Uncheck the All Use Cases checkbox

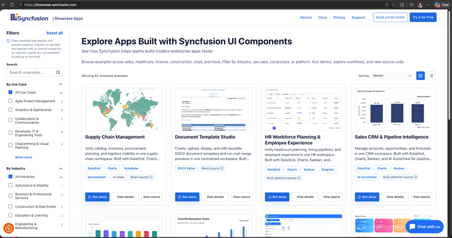(10, 92)
